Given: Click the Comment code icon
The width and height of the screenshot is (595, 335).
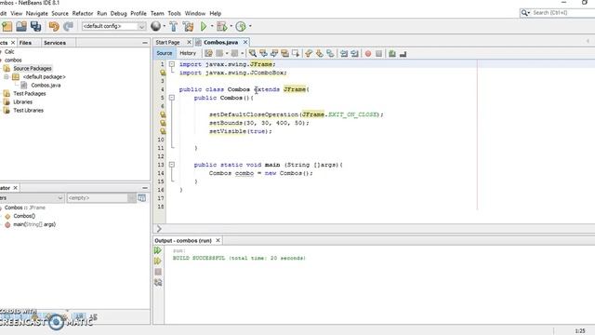Looking at the screenshot, I should coord(392,54).
